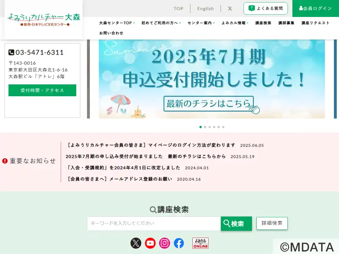Open the Instagram icon
Image resolution: width=339 pixels, height=254 pixels.
click(x=164, y=243)
